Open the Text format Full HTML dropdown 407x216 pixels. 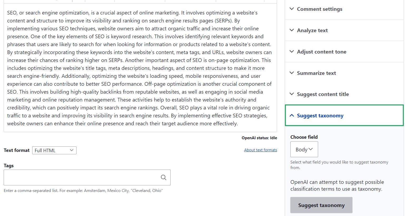click(54, 150)
